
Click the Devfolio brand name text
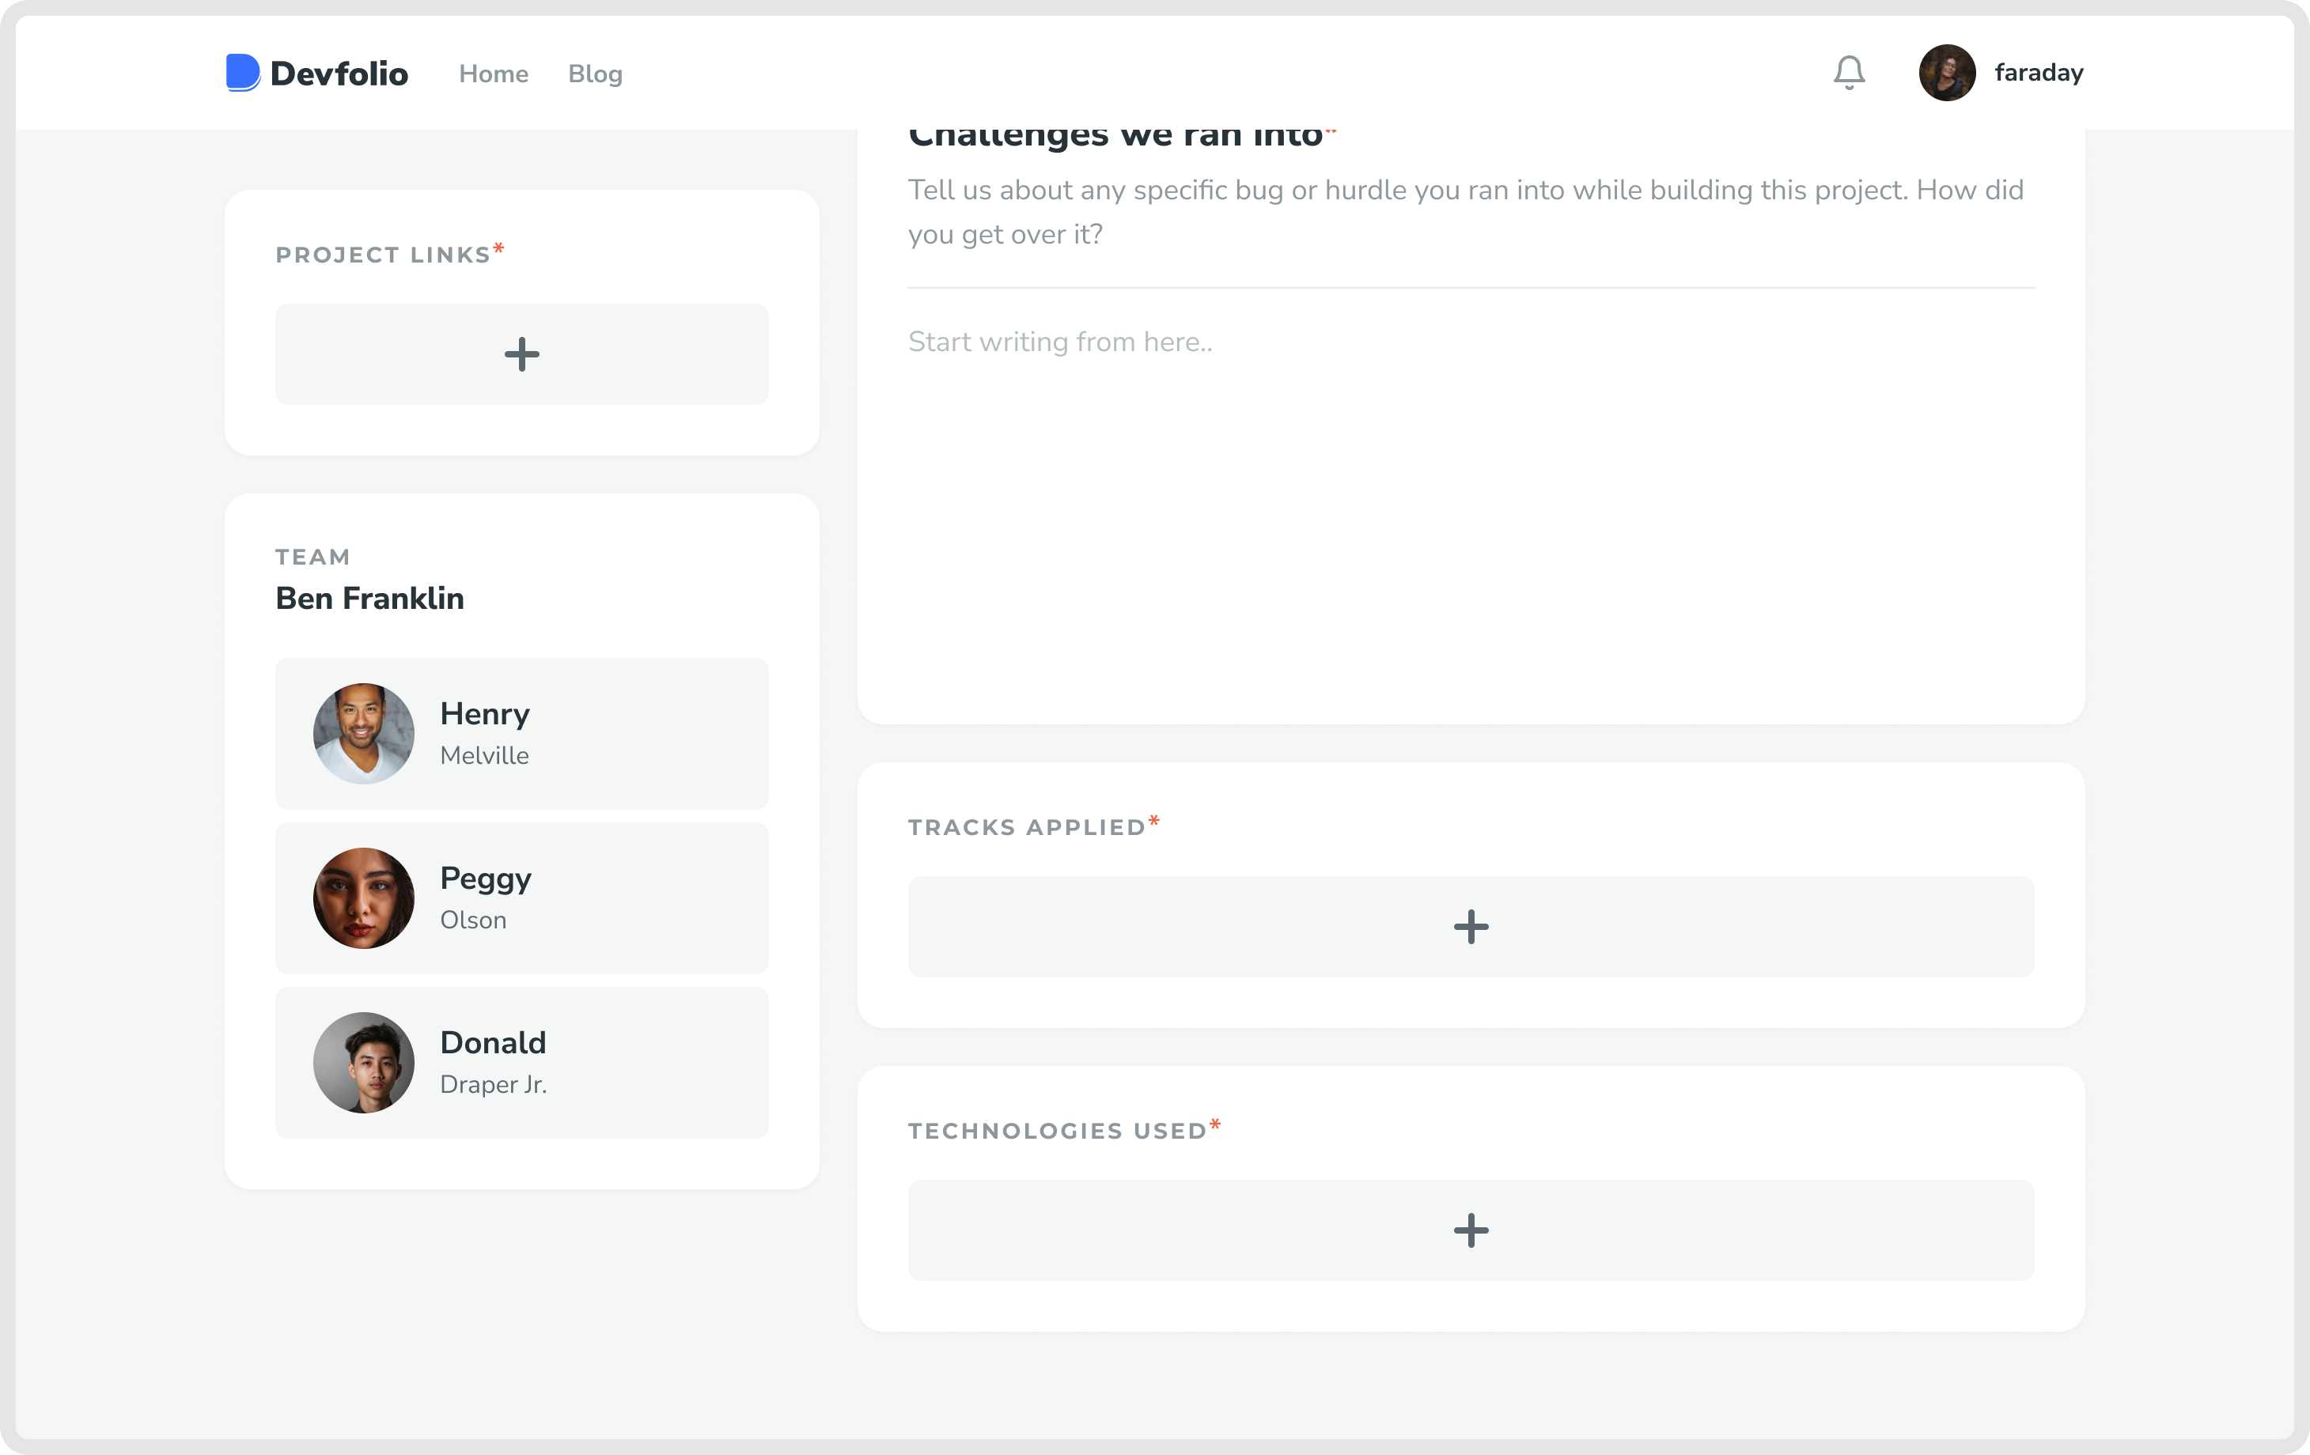point(339,74)
